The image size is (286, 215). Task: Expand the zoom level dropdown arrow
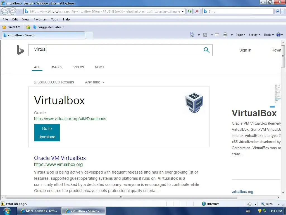(x=279, y=204)
